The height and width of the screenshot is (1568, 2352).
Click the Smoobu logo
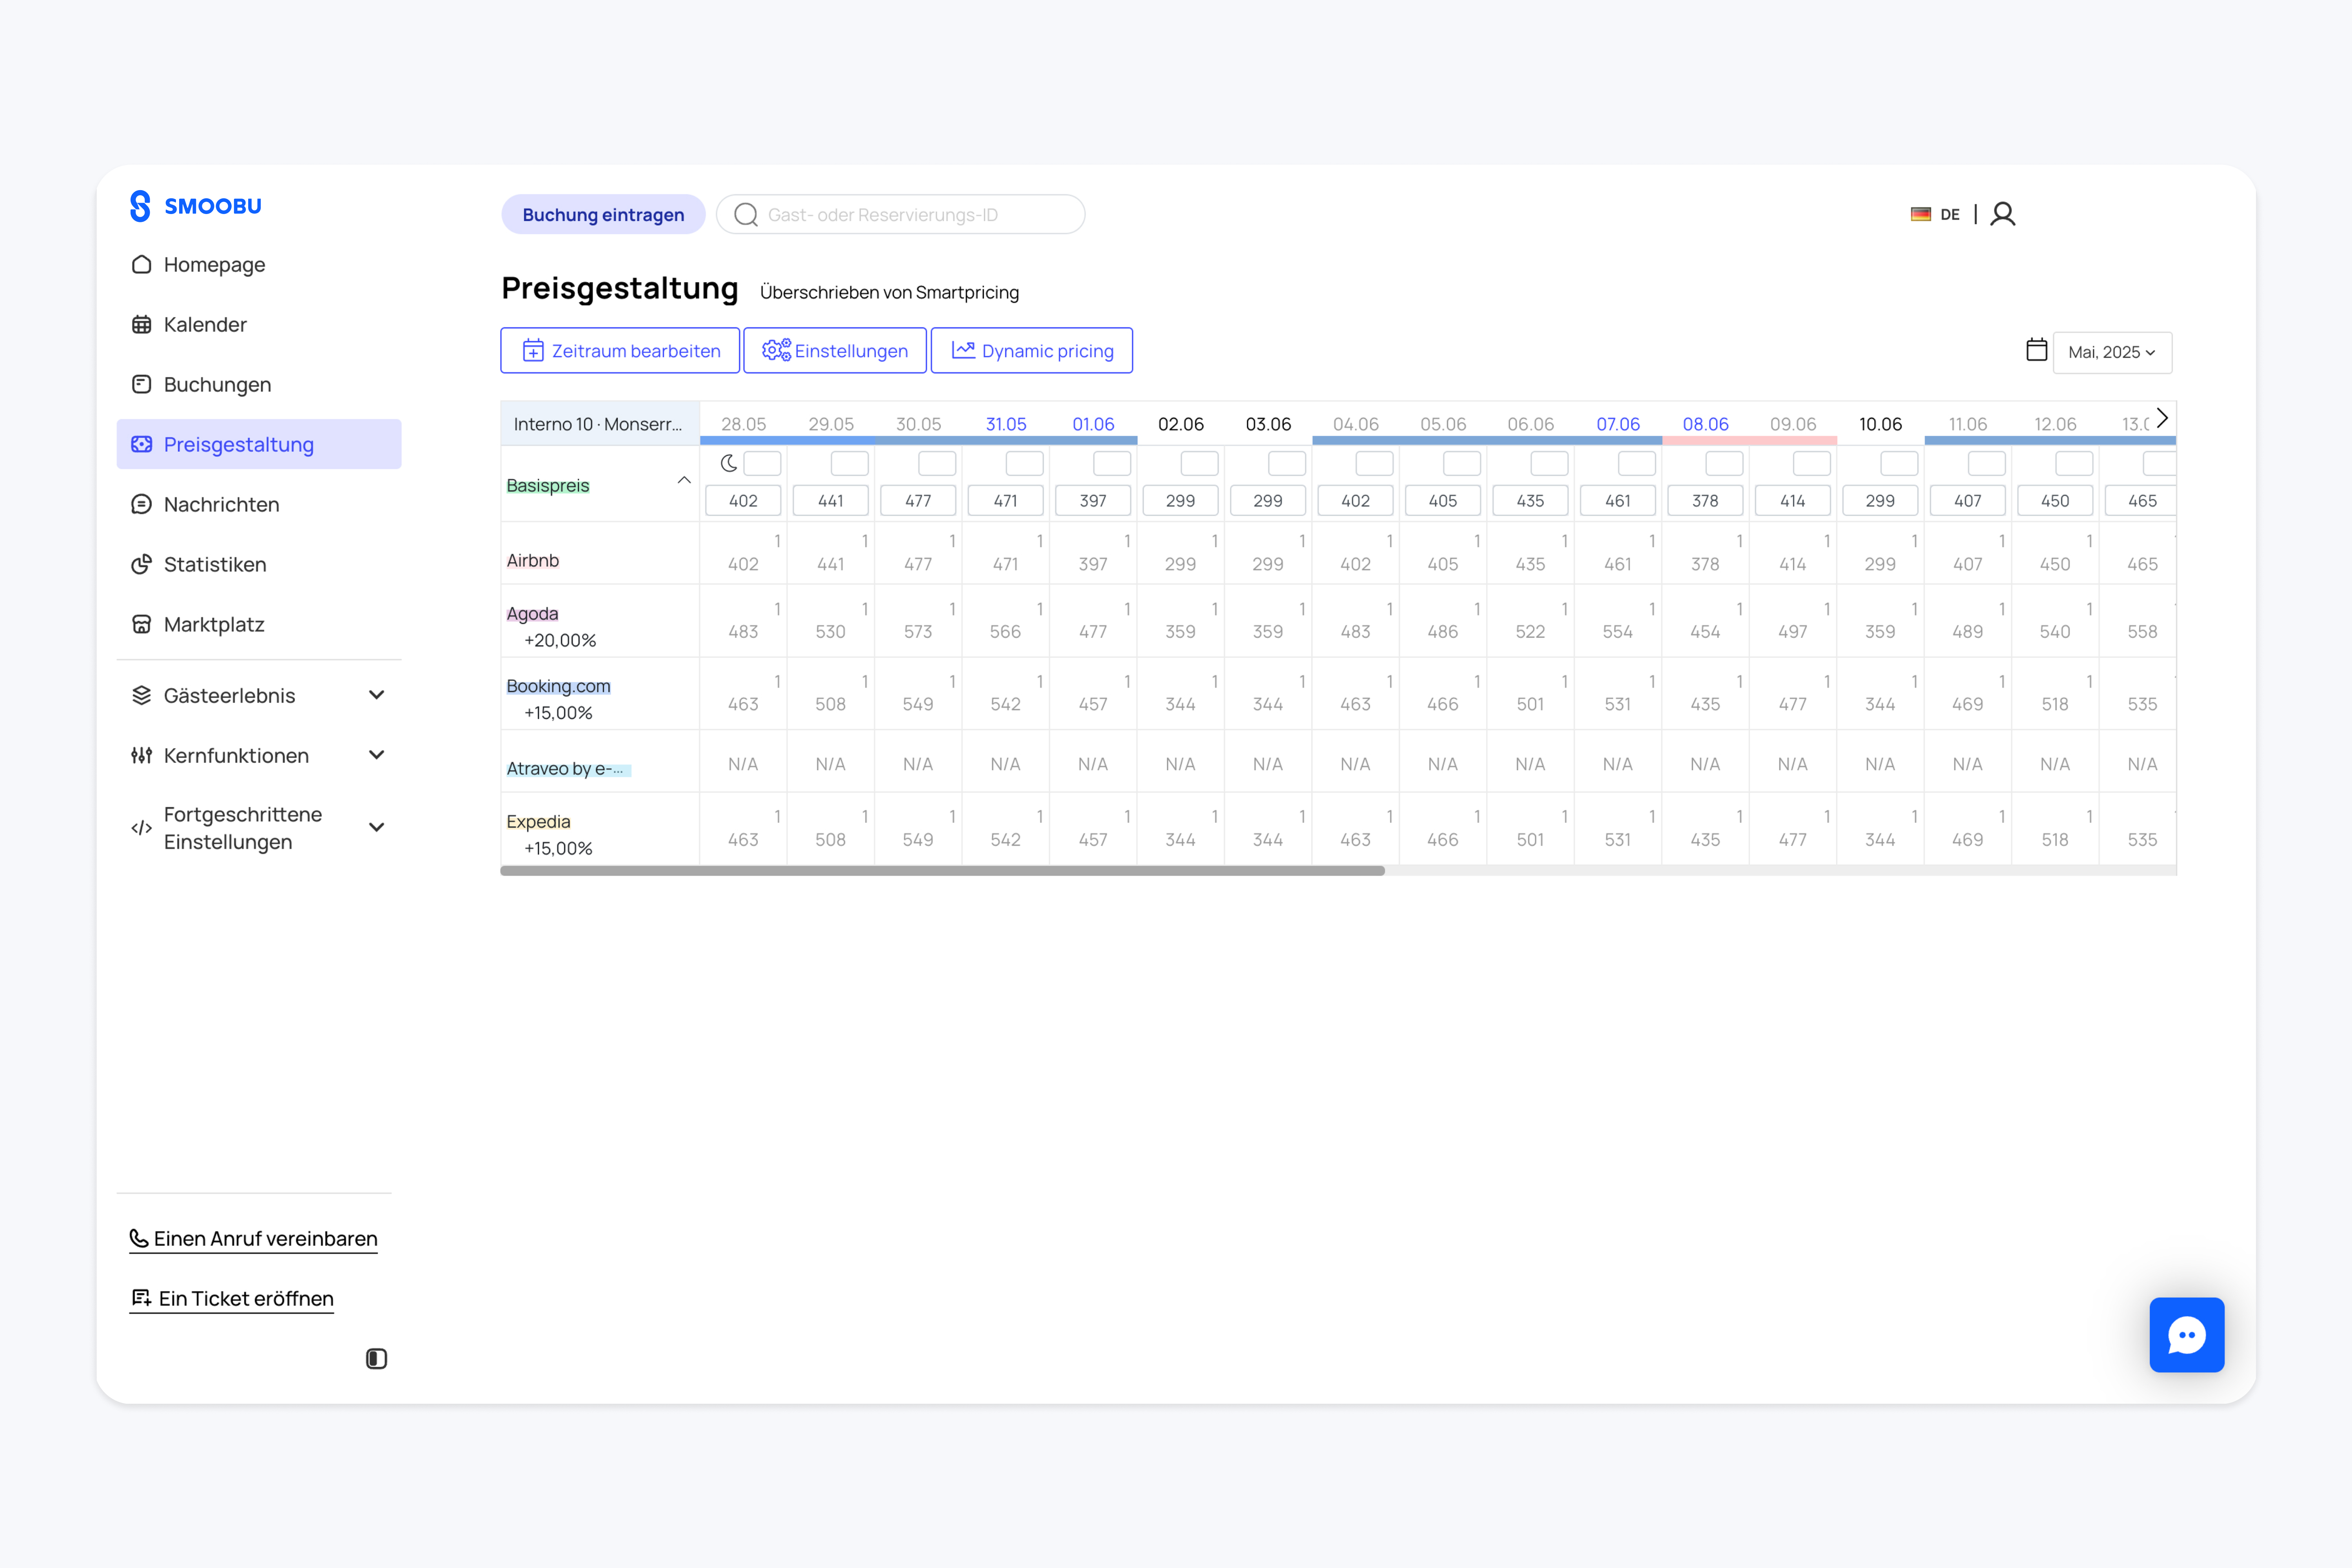196,206
